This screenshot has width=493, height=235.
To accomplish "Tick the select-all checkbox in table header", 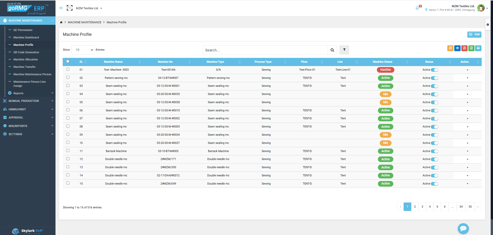I will pos(68,61).
